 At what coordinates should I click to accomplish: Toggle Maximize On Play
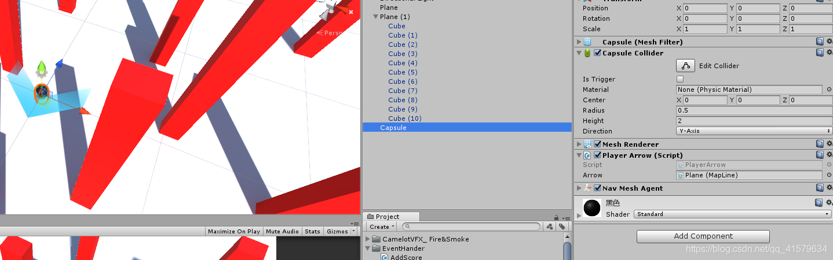tap(234, 231)
